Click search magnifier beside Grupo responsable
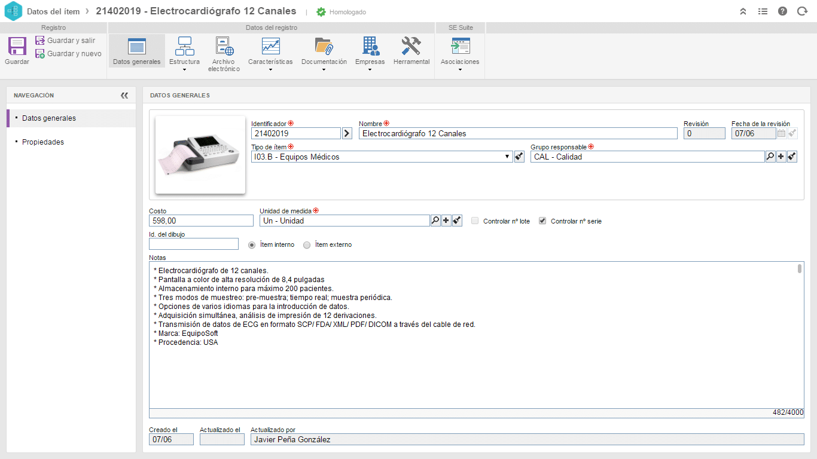 [x=770, y=157]
